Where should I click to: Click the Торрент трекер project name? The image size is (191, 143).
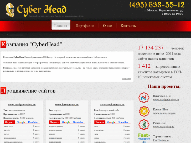click(162, 136)
